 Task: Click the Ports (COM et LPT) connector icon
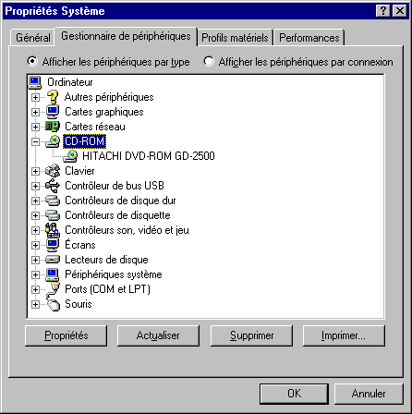53,289
